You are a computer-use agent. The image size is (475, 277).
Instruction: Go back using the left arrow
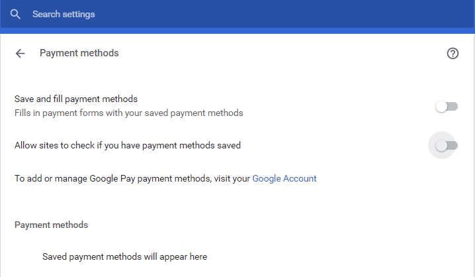pyautogui.click(x=21, y=54)
